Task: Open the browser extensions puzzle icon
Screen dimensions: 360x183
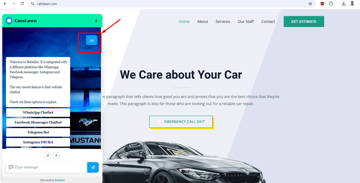Action: [x=331, y=4]
